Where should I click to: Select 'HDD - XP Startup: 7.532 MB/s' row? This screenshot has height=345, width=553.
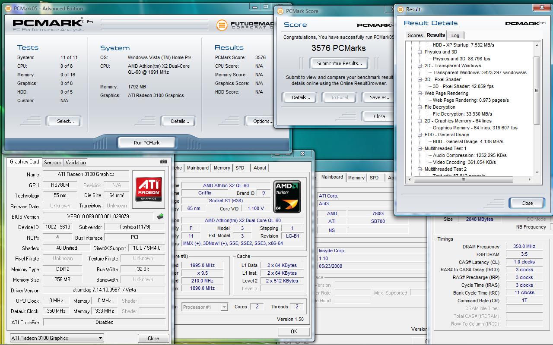463,45
